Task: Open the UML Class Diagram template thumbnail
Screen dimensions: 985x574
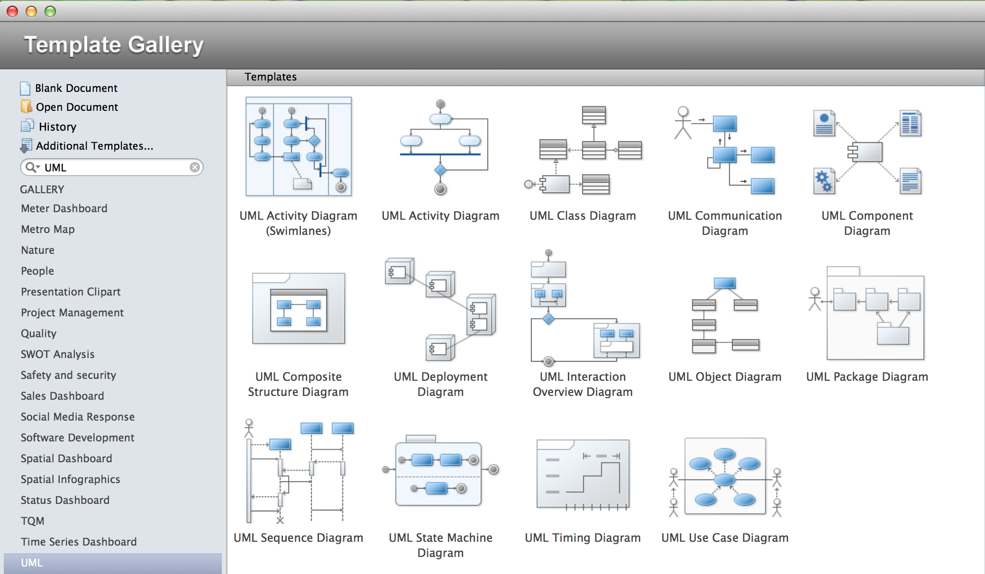Action: pyautogui.click(x=583, y=150)
